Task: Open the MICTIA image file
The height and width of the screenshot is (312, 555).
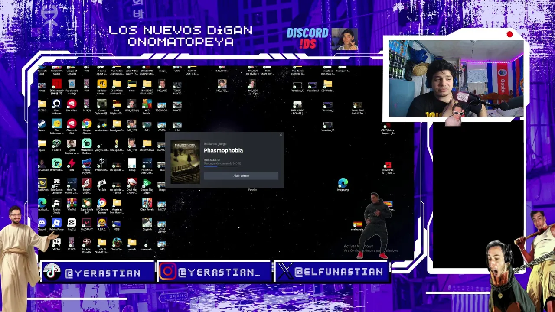Action: tap(162, 204)
